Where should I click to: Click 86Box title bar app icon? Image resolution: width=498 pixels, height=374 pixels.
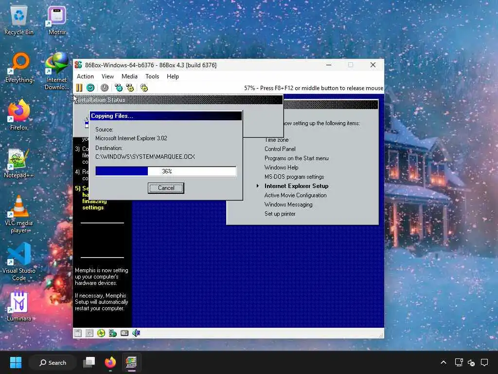[x=78, y=65]
